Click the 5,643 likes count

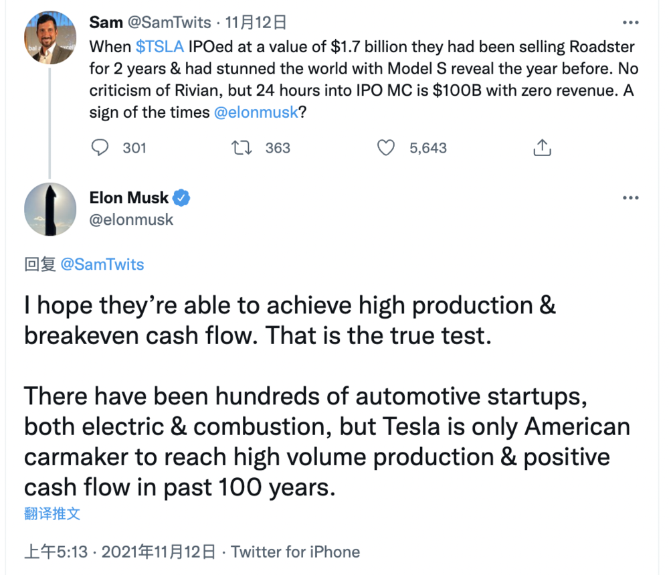point(428,148)
